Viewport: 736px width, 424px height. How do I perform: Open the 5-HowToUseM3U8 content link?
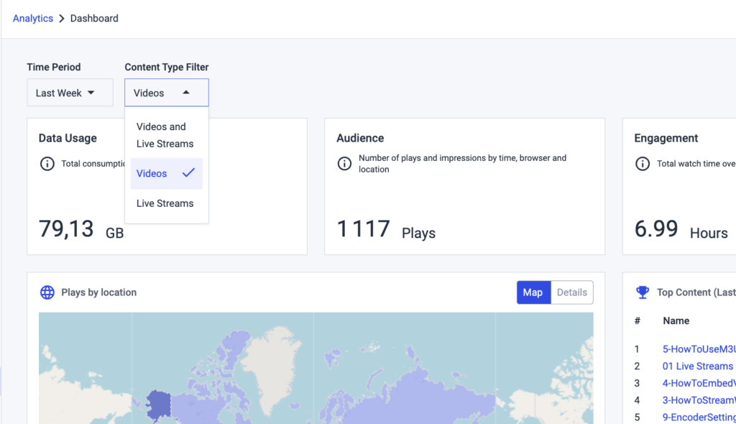click(x=699, y=349)
